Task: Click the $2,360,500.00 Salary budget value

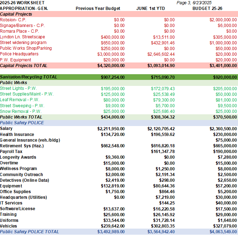Action: click(x=223, y=129)
